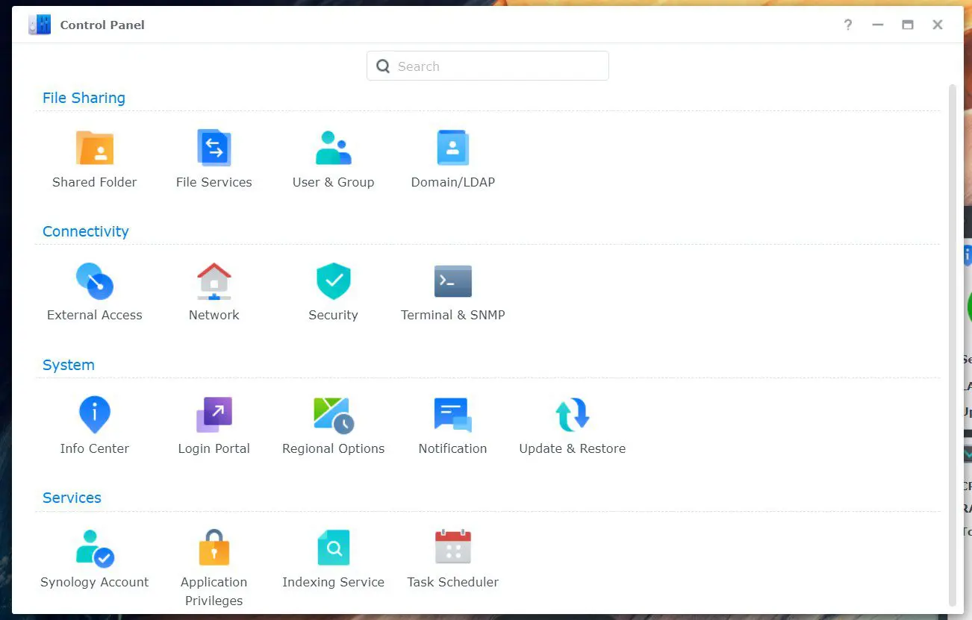
Task: Open Regional Options icon
Action: 333,415
